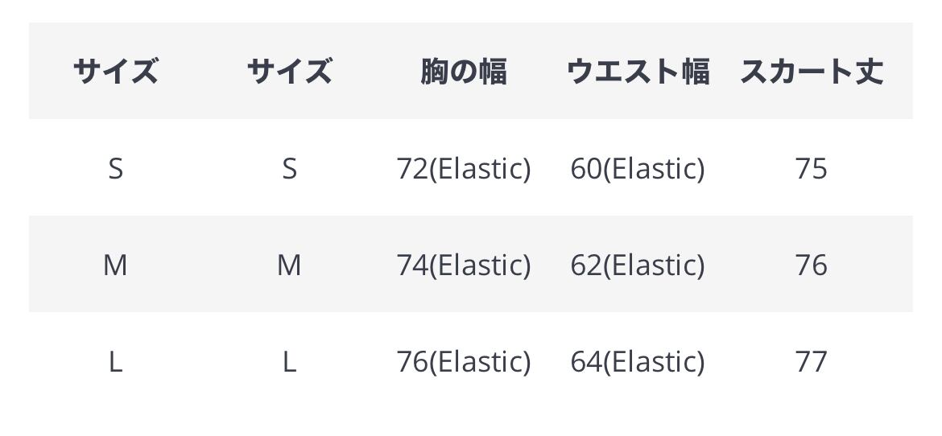This screenshot has height=436, width=942.
Task: Click the スカート丈 column header
Action: coord(811,72)
